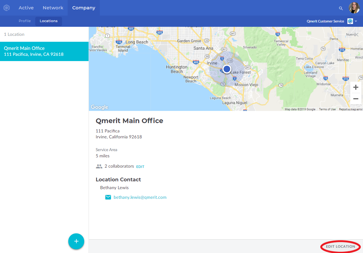Click the Edit Location button
Viewport: 363px width, 253px height.
click(341, 246)
